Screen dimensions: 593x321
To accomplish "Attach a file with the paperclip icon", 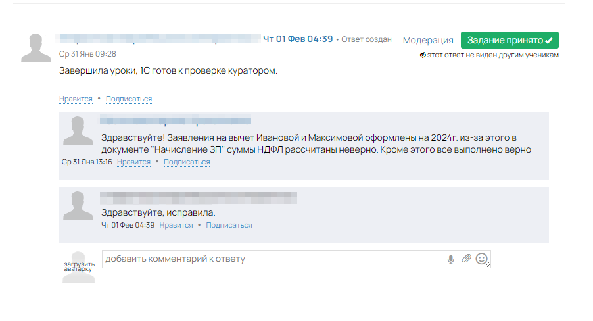I will (x=466, y=259).
